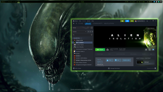163x92 pixels.
Task: Show game info circle icon
Action: click(150, 50)
